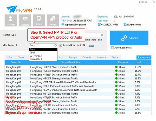Sort by Response column header
Viewport: 156px width, 121px height.
click(x=123, y=62)
